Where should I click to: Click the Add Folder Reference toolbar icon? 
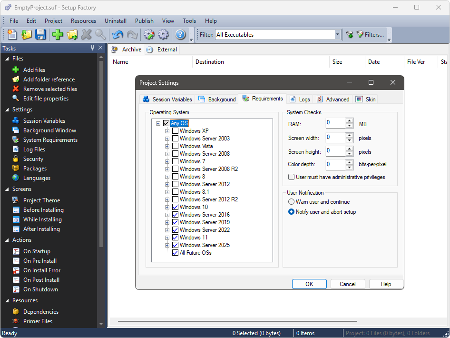click(x=72, y=34)
